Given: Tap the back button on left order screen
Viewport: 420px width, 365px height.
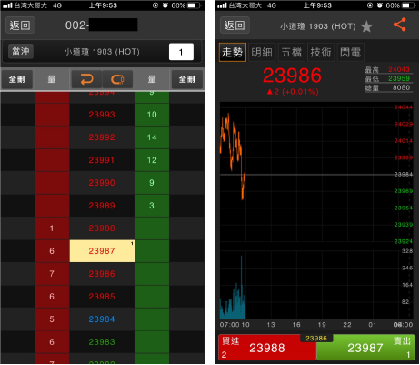Looking at the screenshot, I should 20,25.
